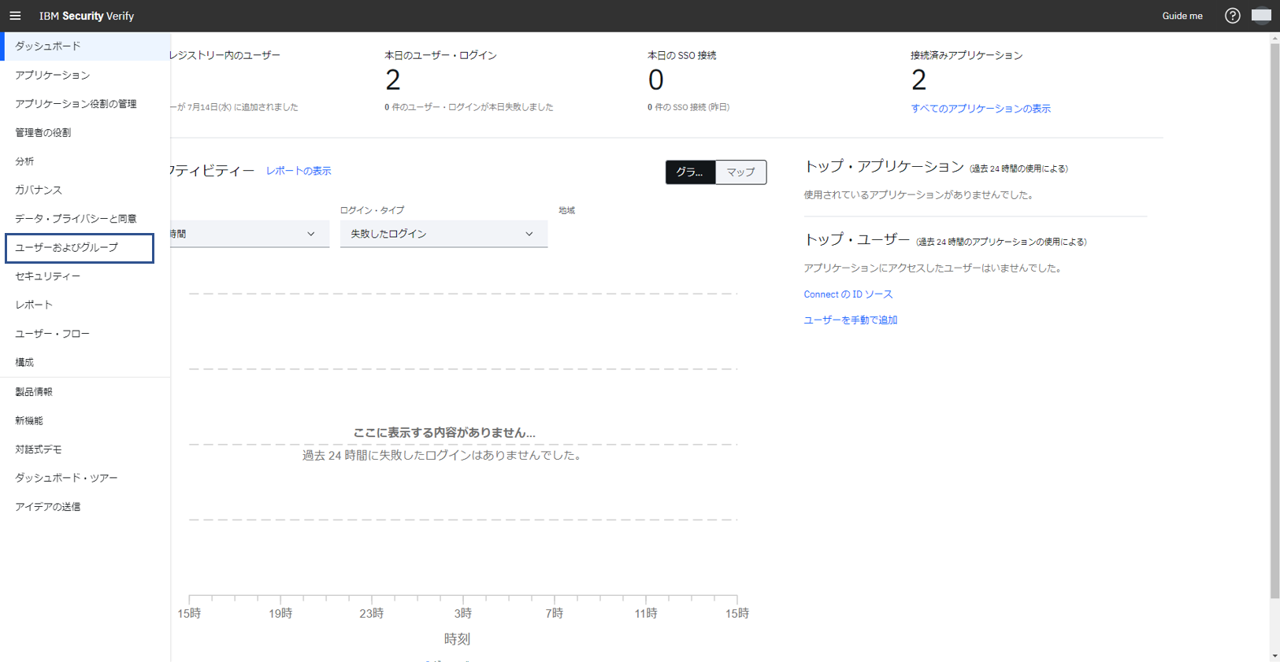1280x662 pixels.
Task: Open 構成 in the sidebar
Action: click(85, 362)
